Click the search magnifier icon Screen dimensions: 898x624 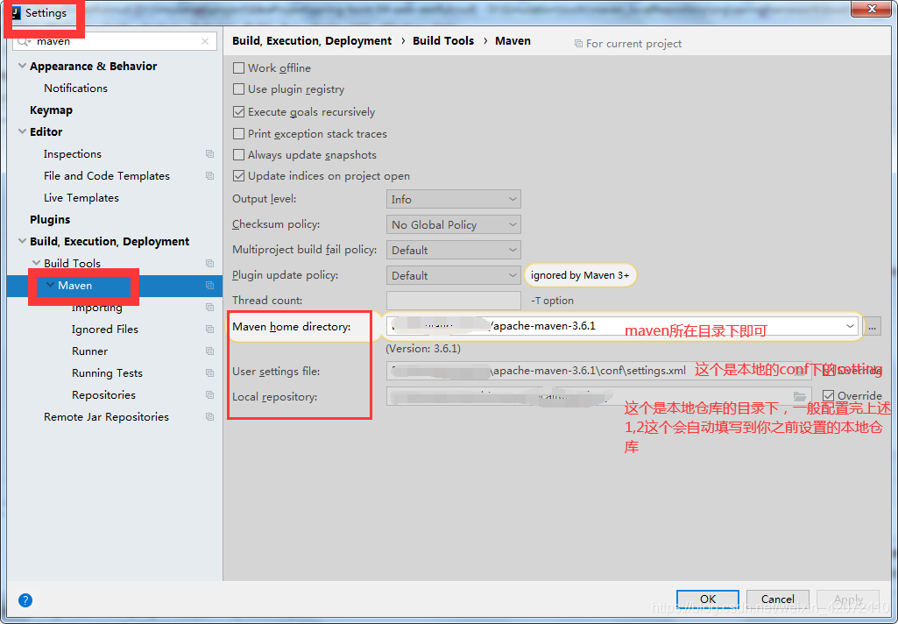pyautogui.click(x=24, y=41)
